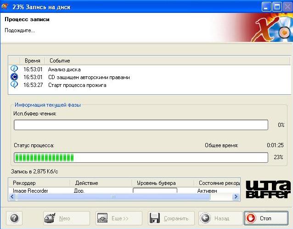Click the Действие column header
This screenshot has width=293, height=229.
tap(101, 183)
